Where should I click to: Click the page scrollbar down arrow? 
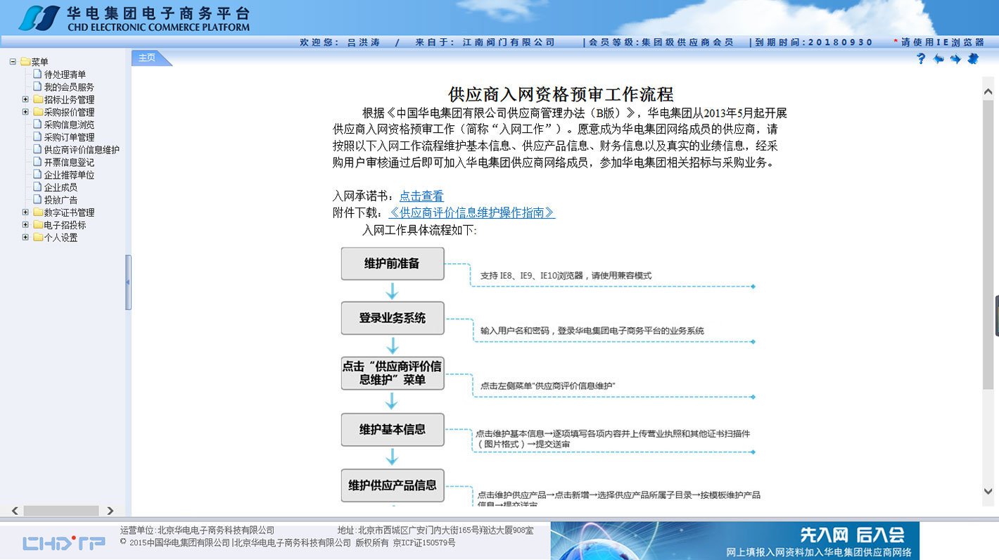[988, 491]
